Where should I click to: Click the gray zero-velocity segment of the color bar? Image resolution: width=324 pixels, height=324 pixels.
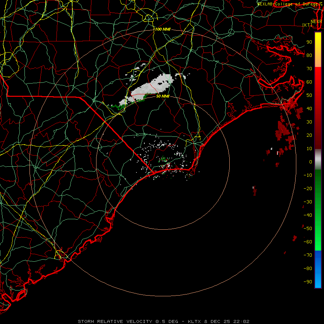(318, 159)
